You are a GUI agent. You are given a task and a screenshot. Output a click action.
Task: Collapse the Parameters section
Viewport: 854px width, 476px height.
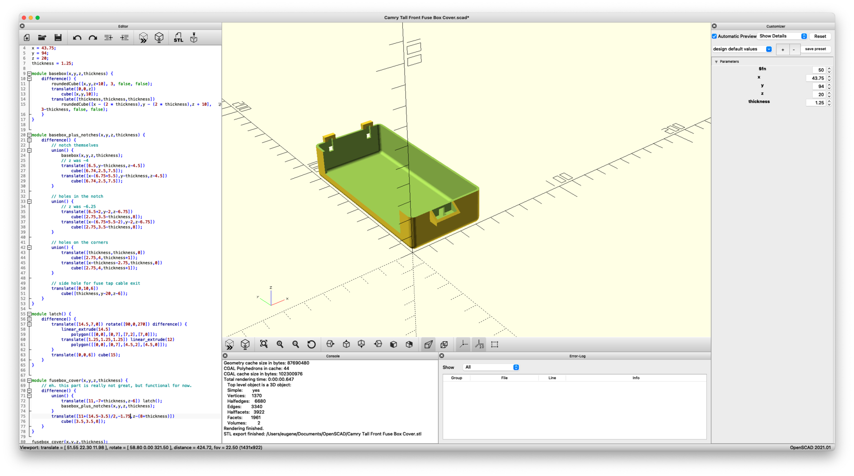click(716, 61)
